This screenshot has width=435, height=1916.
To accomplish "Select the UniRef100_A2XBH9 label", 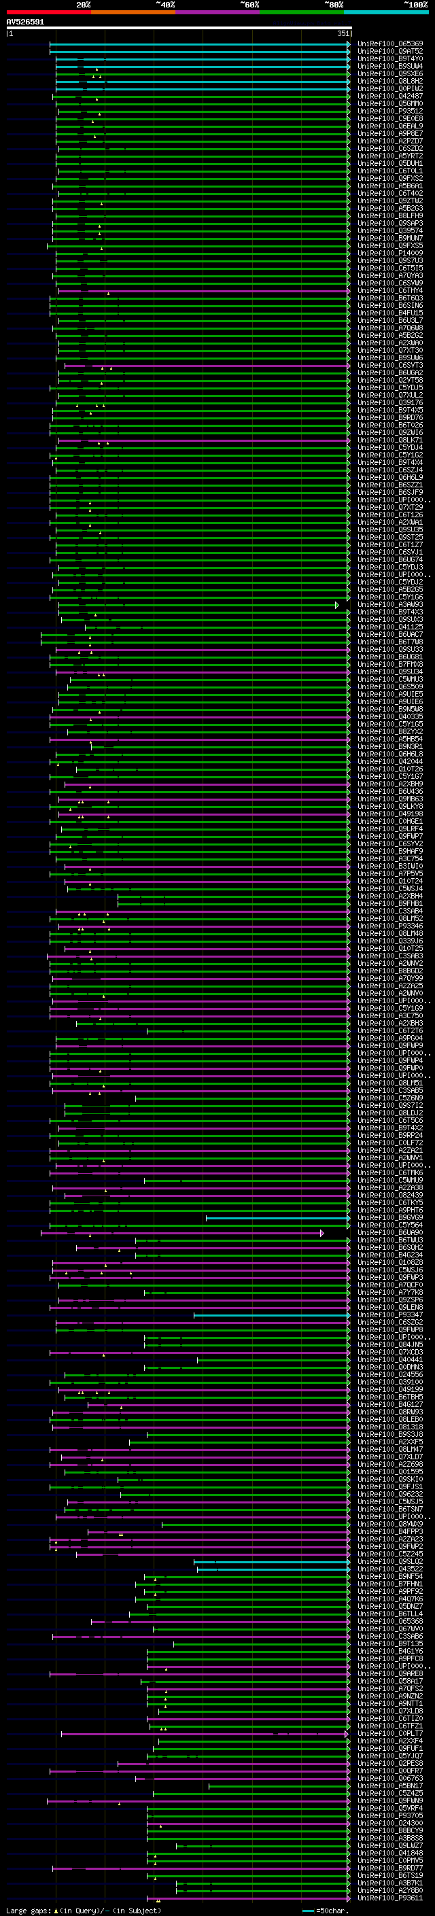I will (389, 784).
